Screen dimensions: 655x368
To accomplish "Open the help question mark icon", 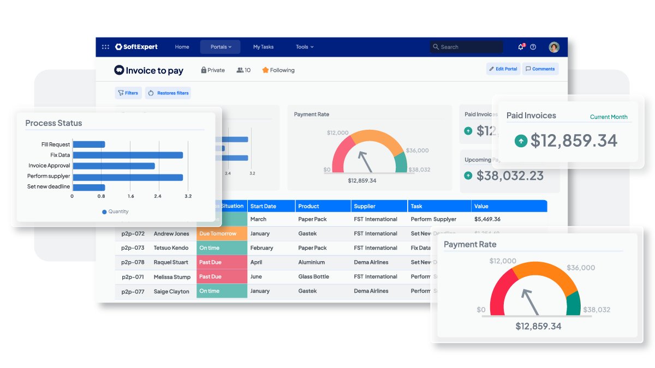I will click(533, 47).
